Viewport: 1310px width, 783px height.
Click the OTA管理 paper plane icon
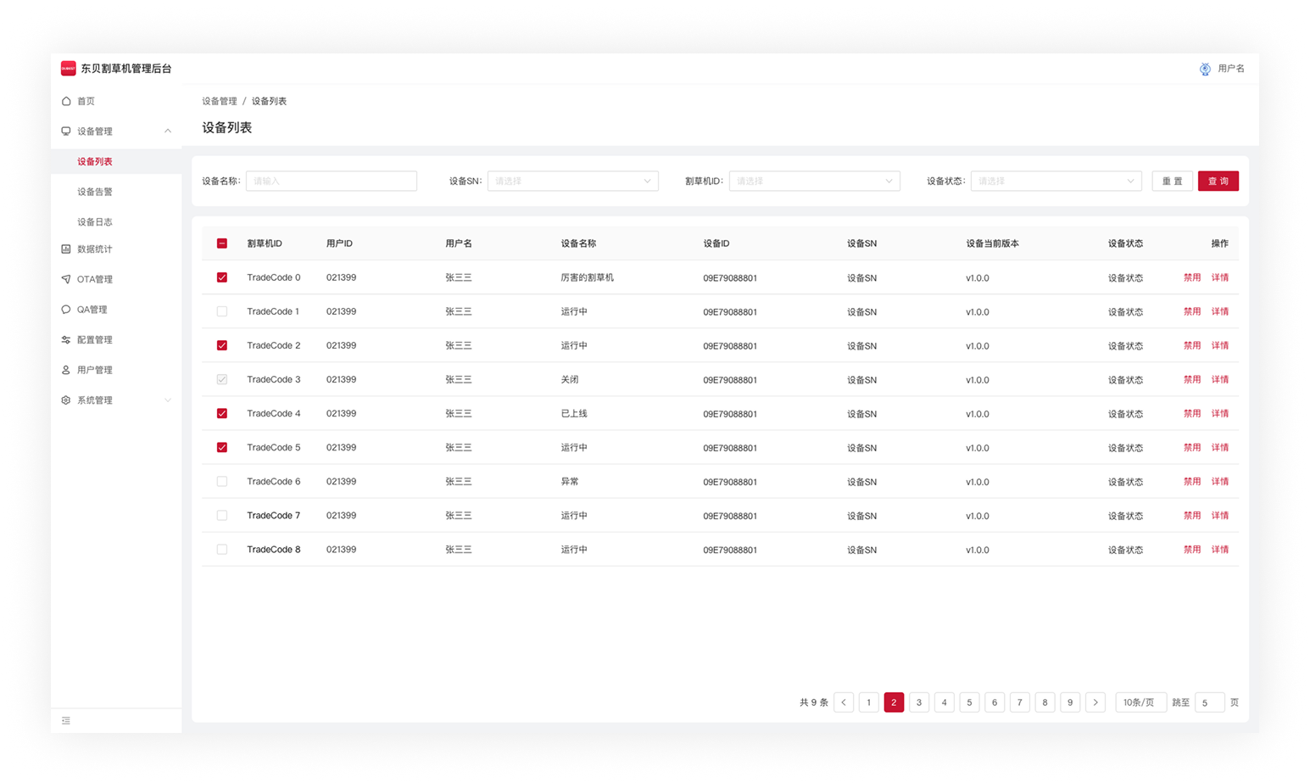pos(66,279)
